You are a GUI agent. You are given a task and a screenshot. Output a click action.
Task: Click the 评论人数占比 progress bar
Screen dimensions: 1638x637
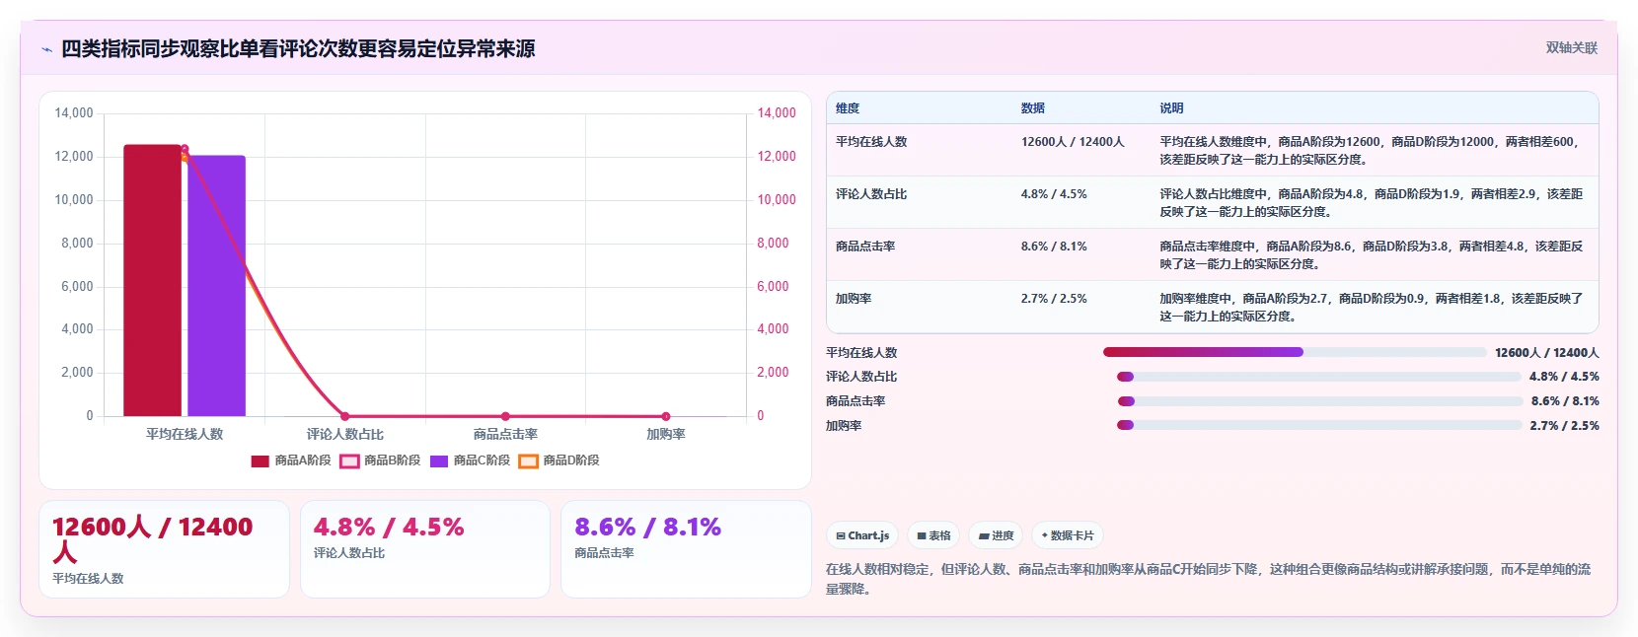pyautogui.click(x=1318, y=377)
